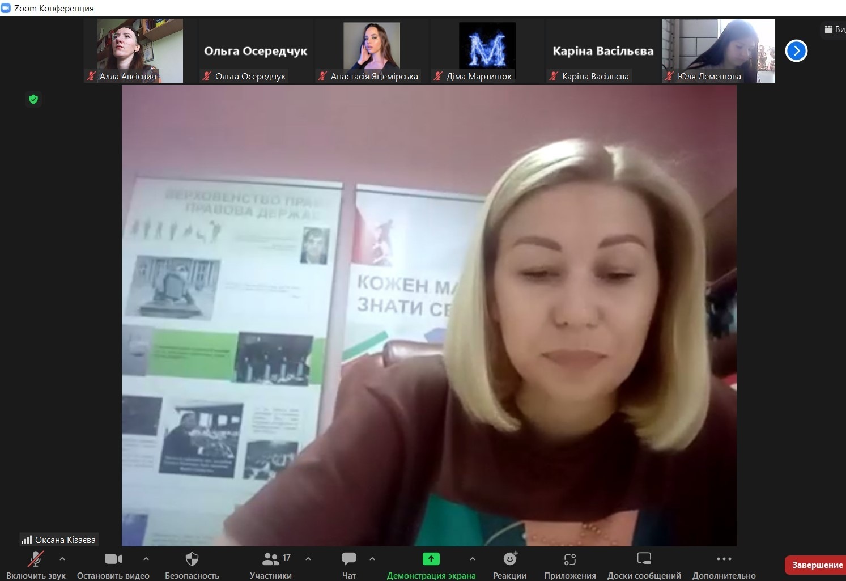
Task: Select Алла Авсієвич video thumbnail
Action: (139, 50)
